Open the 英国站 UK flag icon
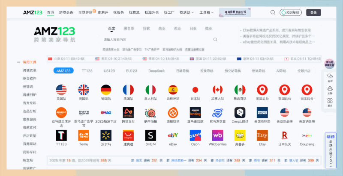The height and width of the screenshot is (176, 343). (x=84, y=90)
